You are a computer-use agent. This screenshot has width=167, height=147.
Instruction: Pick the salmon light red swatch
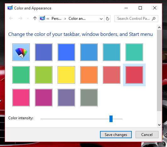tap(112, 75)
